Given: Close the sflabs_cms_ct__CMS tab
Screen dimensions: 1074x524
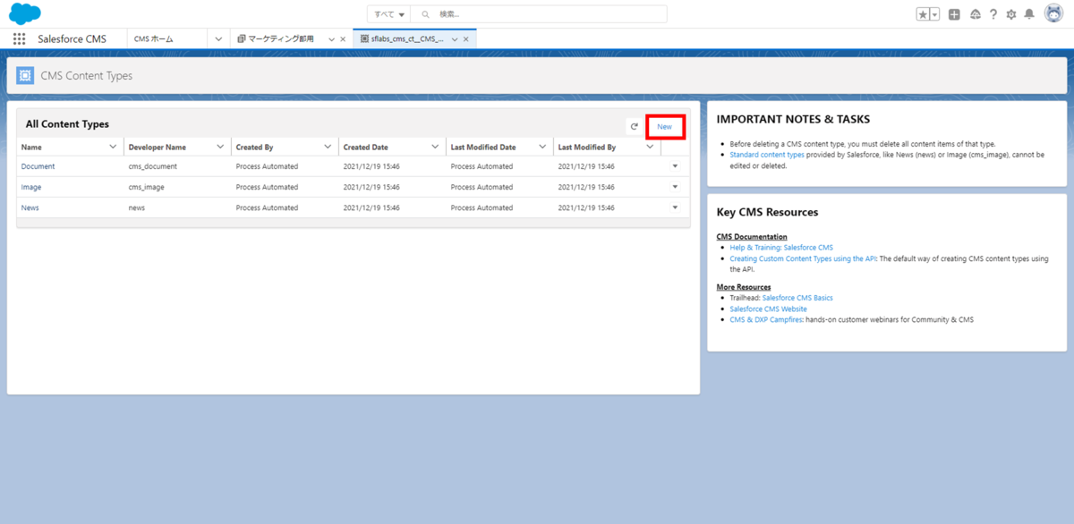Looking at the screenshot, I should click(x=466, y=39).
